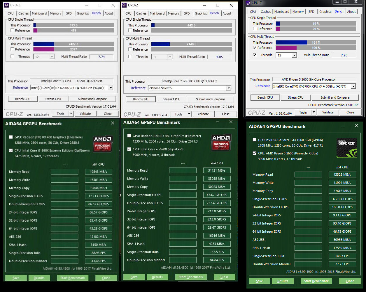Minimize the left AIDA64 GPGPU Benchmark window
The image size is (366, 292).
coord(99,123)
